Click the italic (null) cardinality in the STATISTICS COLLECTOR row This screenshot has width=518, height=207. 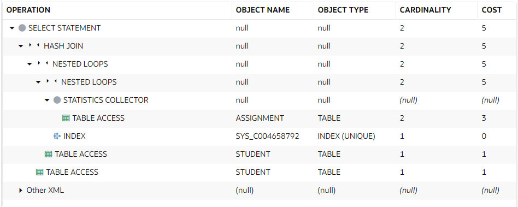[x=408, y=100]
